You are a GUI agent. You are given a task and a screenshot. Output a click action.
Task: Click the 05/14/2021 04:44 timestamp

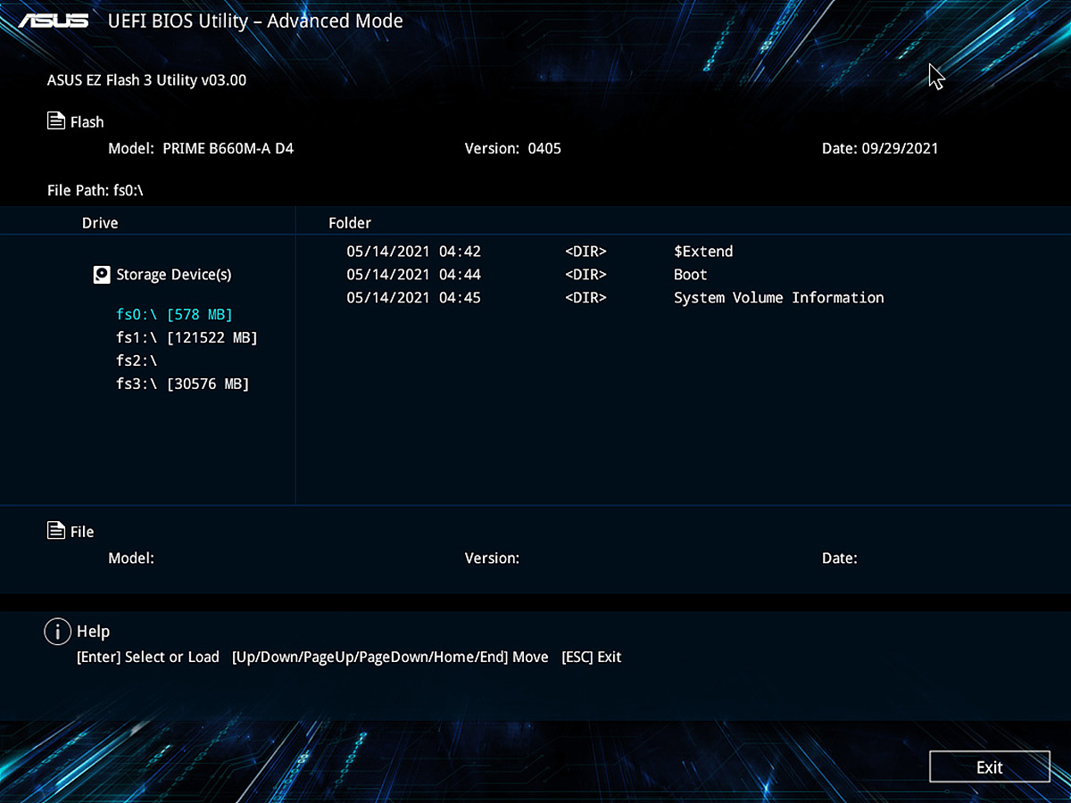pos(413,275)
